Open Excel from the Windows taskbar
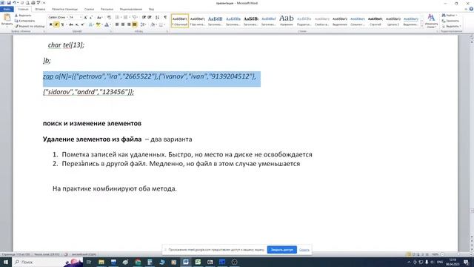This screenshot has width=474, height=267. tap(198, 262)
